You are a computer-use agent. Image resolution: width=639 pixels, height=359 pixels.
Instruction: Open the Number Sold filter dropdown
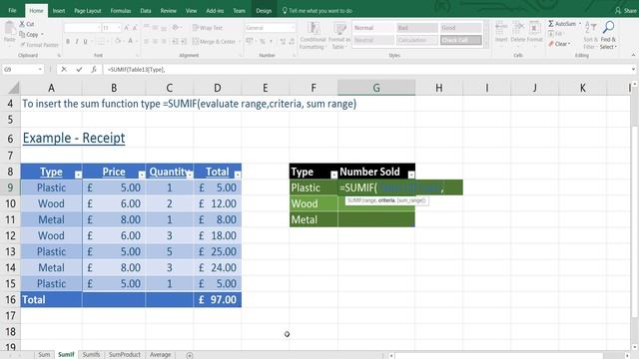(411, 175)
